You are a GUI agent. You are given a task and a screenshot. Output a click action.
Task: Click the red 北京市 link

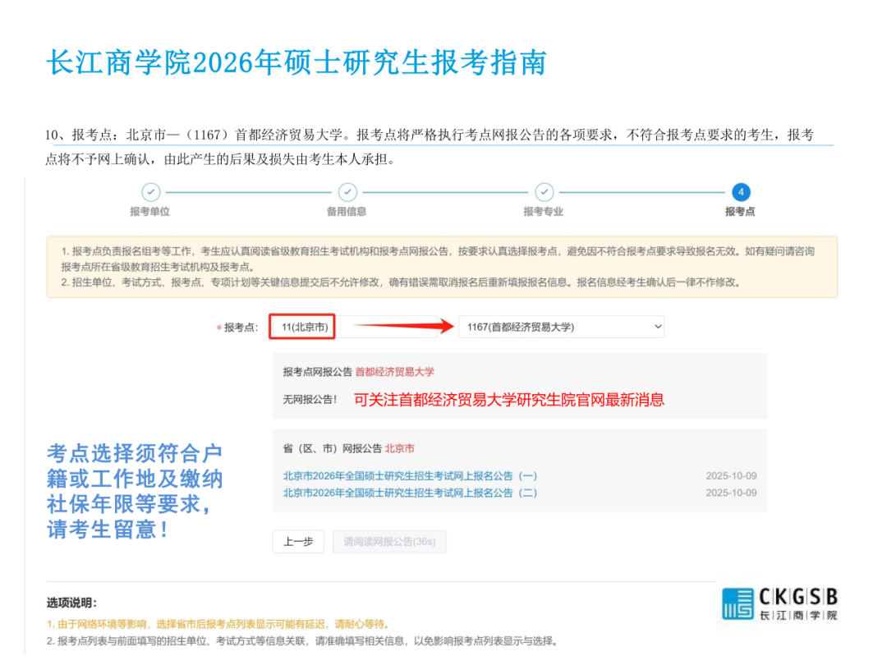[399, 448]
